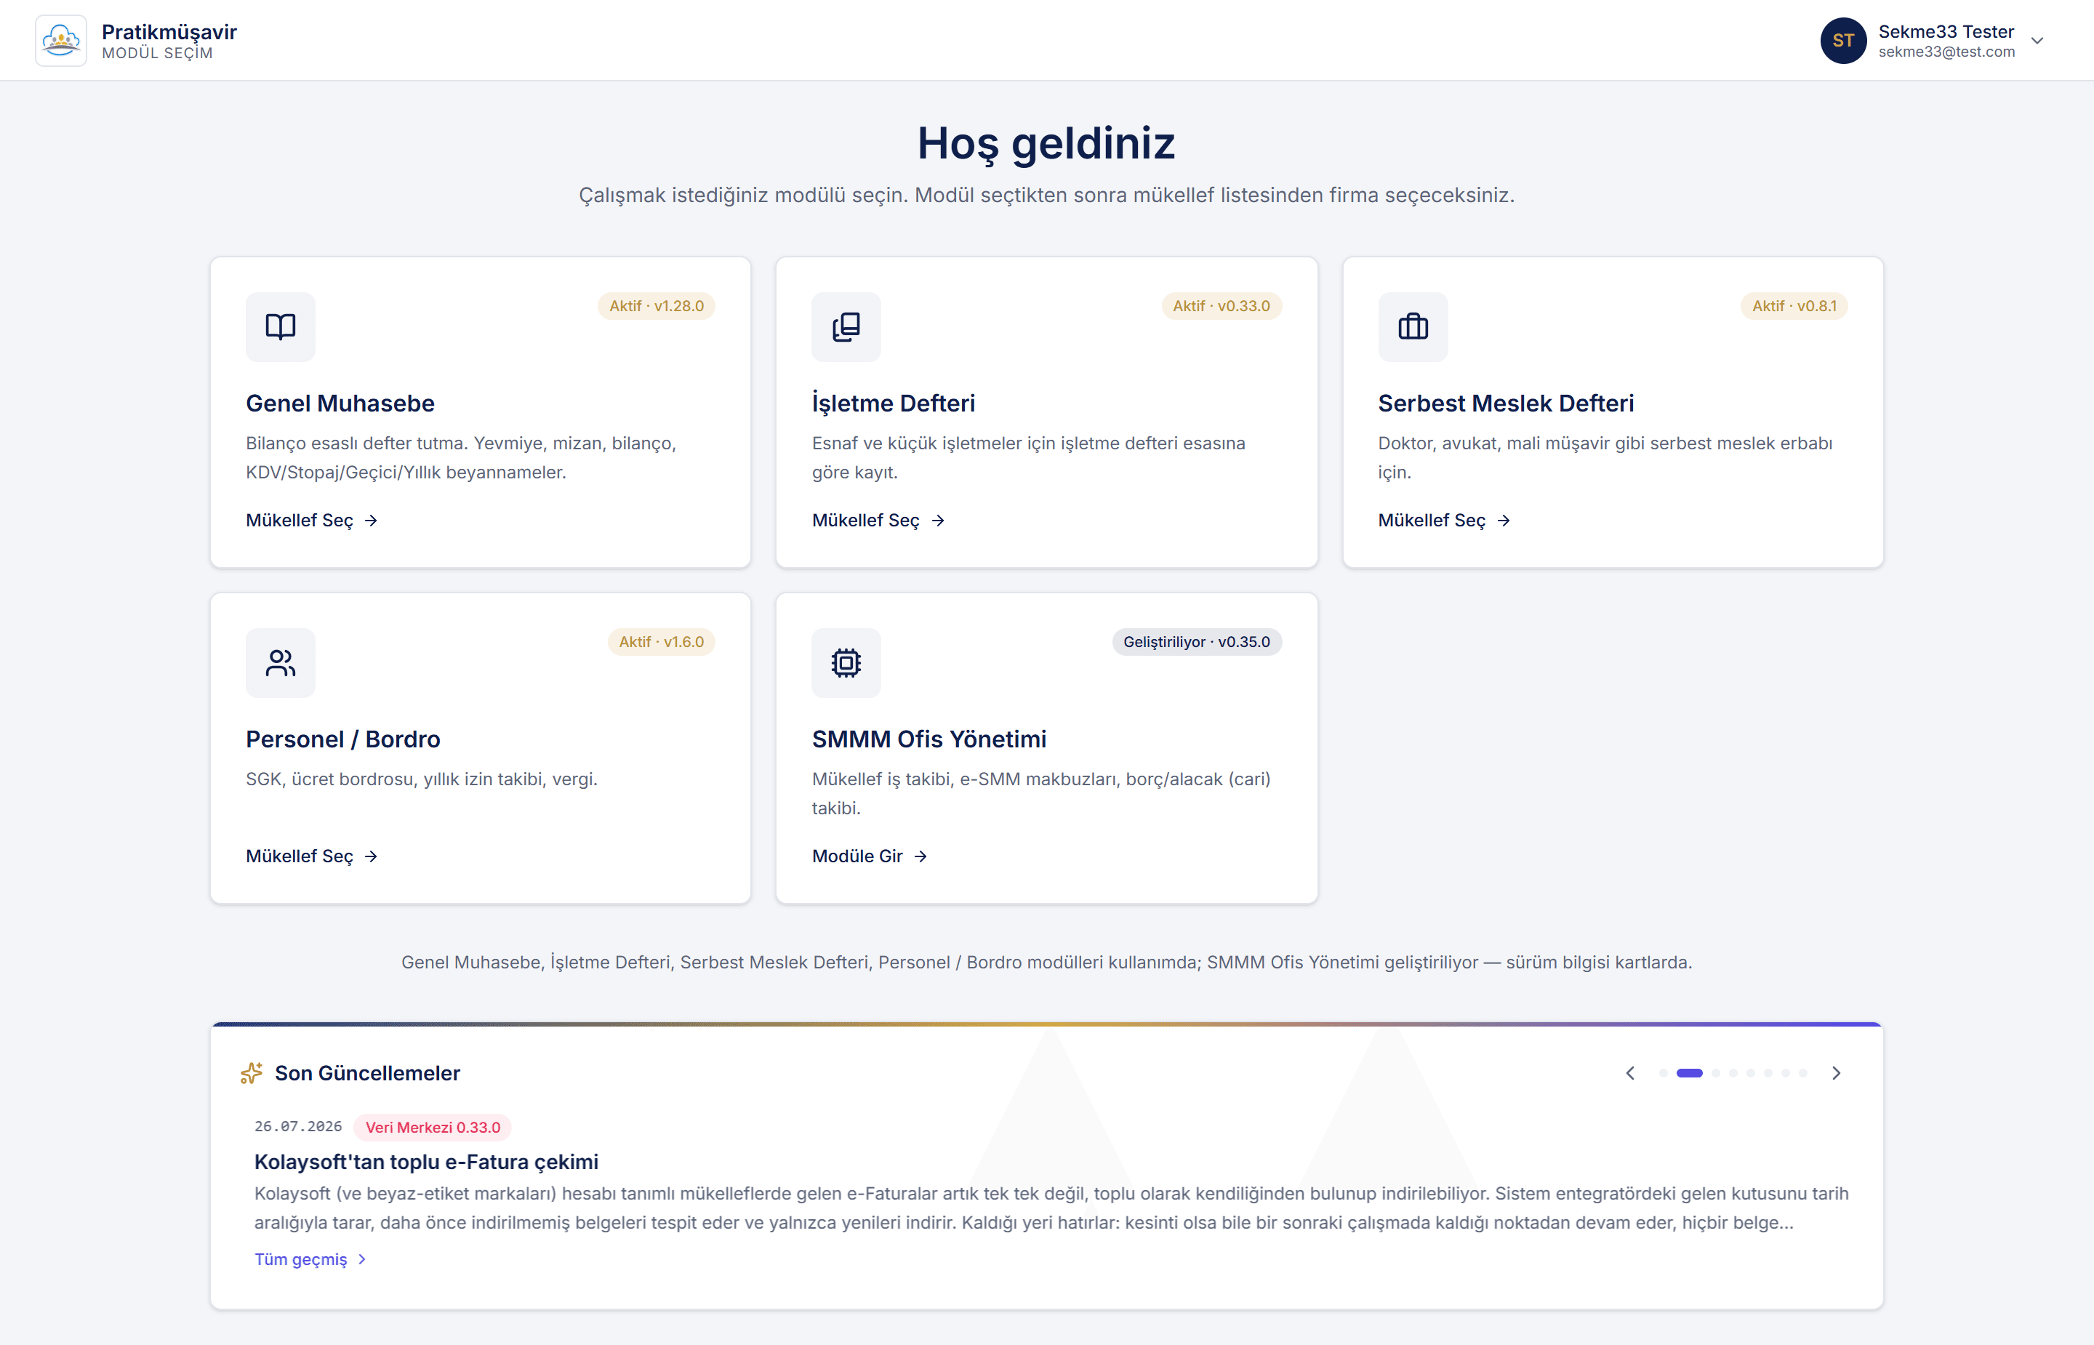Screen dimensions: 2094x1345
Task: Click Modüle Gir under SMMM Ofis Yönetimi
Action: tap(870, 856)
